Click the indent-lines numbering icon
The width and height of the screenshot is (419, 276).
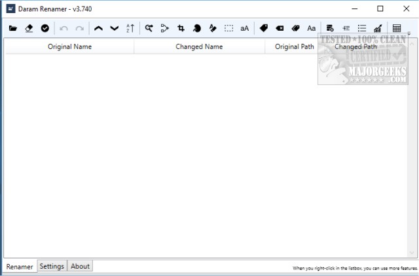click(x=346, y=28)
